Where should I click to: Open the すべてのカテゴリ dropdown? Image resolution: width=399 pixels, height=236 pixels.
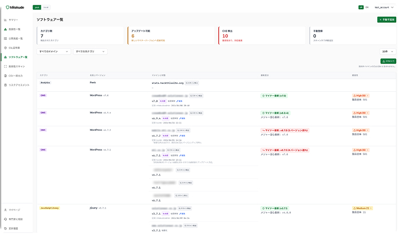90,52
